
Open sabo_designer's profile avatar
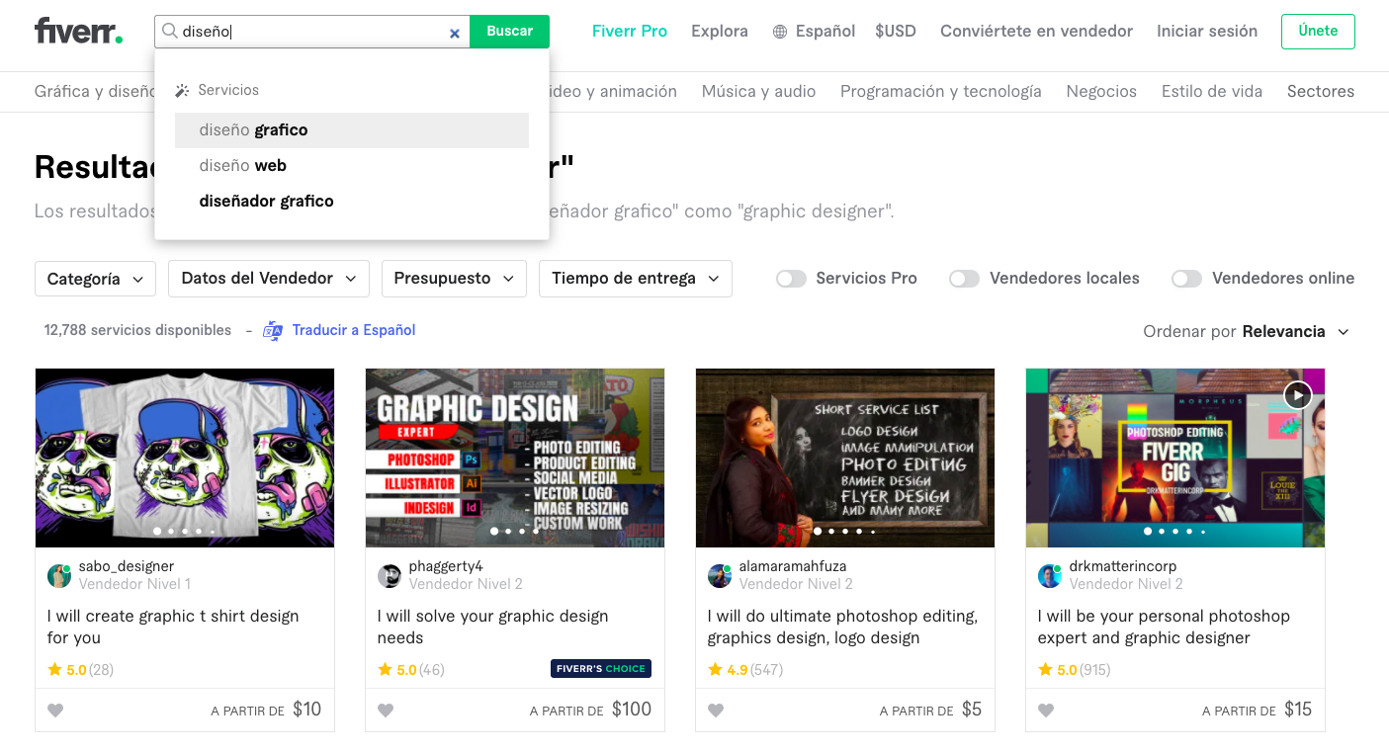pyautogui.click(x=59, y=574)
